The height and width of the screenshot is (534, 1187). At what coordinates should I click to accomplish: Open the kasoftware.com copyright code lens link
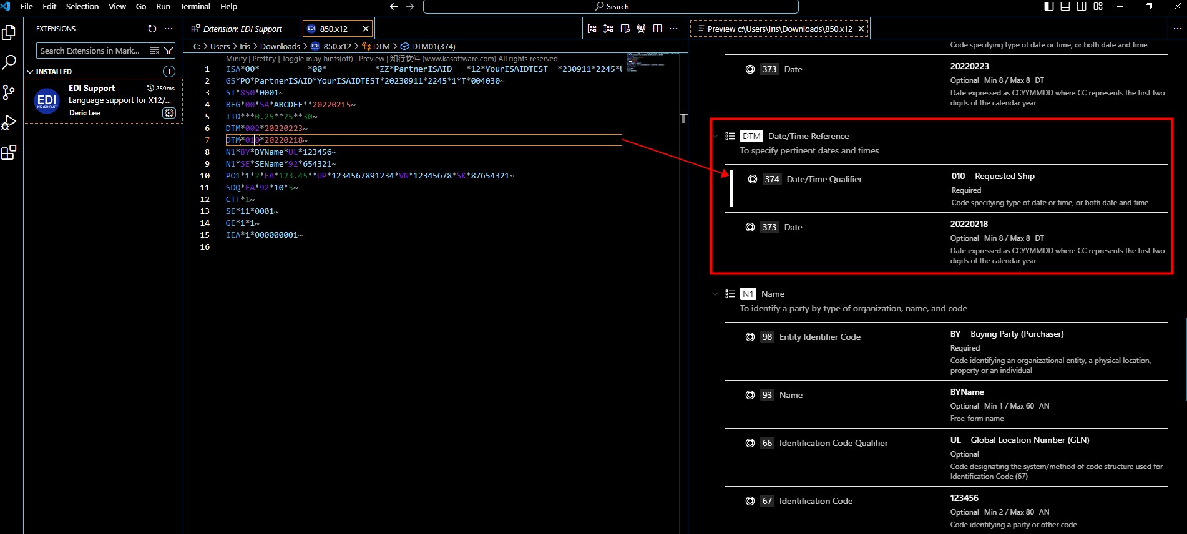coord(474,59)
